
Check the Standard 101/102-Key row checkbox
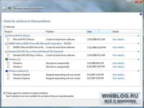pyautogui.click(x=8, y=55)
